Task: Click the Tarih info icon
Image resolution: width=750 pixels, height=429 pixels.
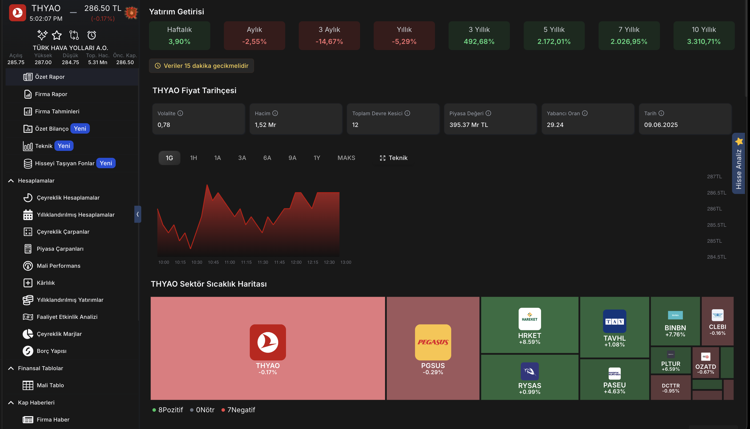Action: pyautogui.click(x=661, y=113)
